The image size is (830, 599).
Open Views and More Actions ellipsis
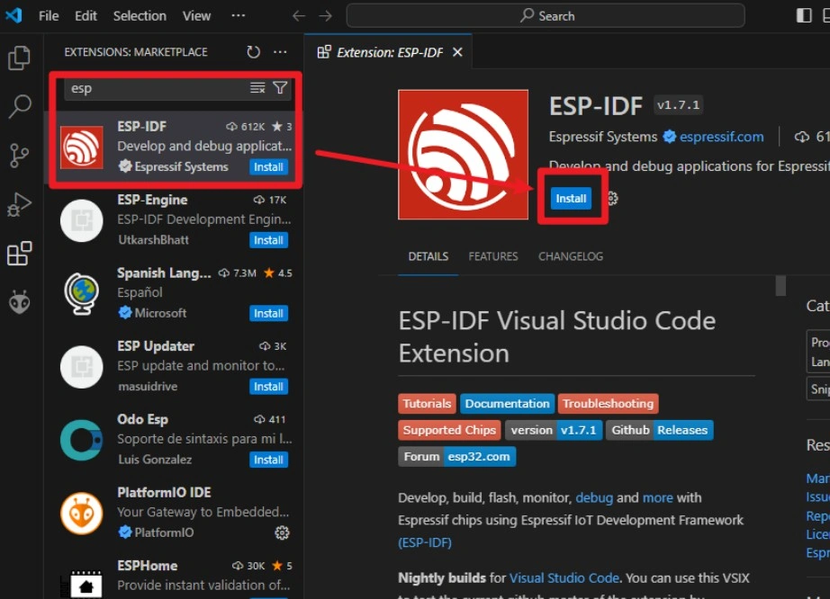click(x=281, y=52)
